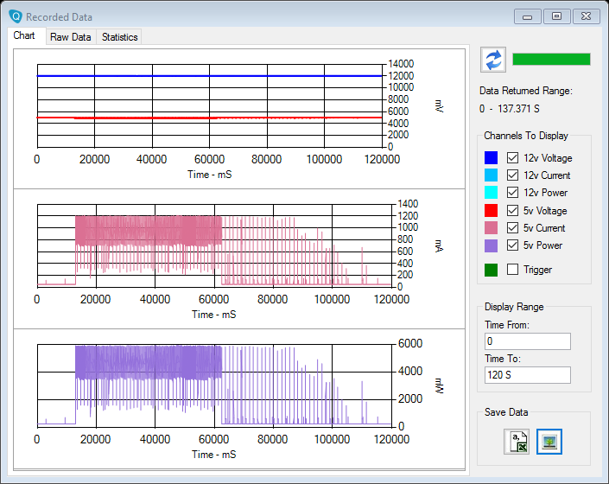
Task: Click the green progress bar
Action: tap(551, 59)
